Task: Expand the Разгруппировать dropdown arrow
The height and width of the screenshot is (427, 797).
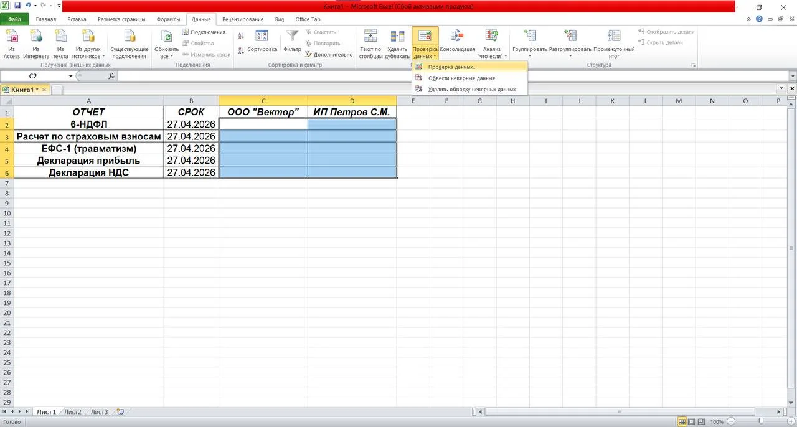Action: pyautogui.click(x=570, y=56)
